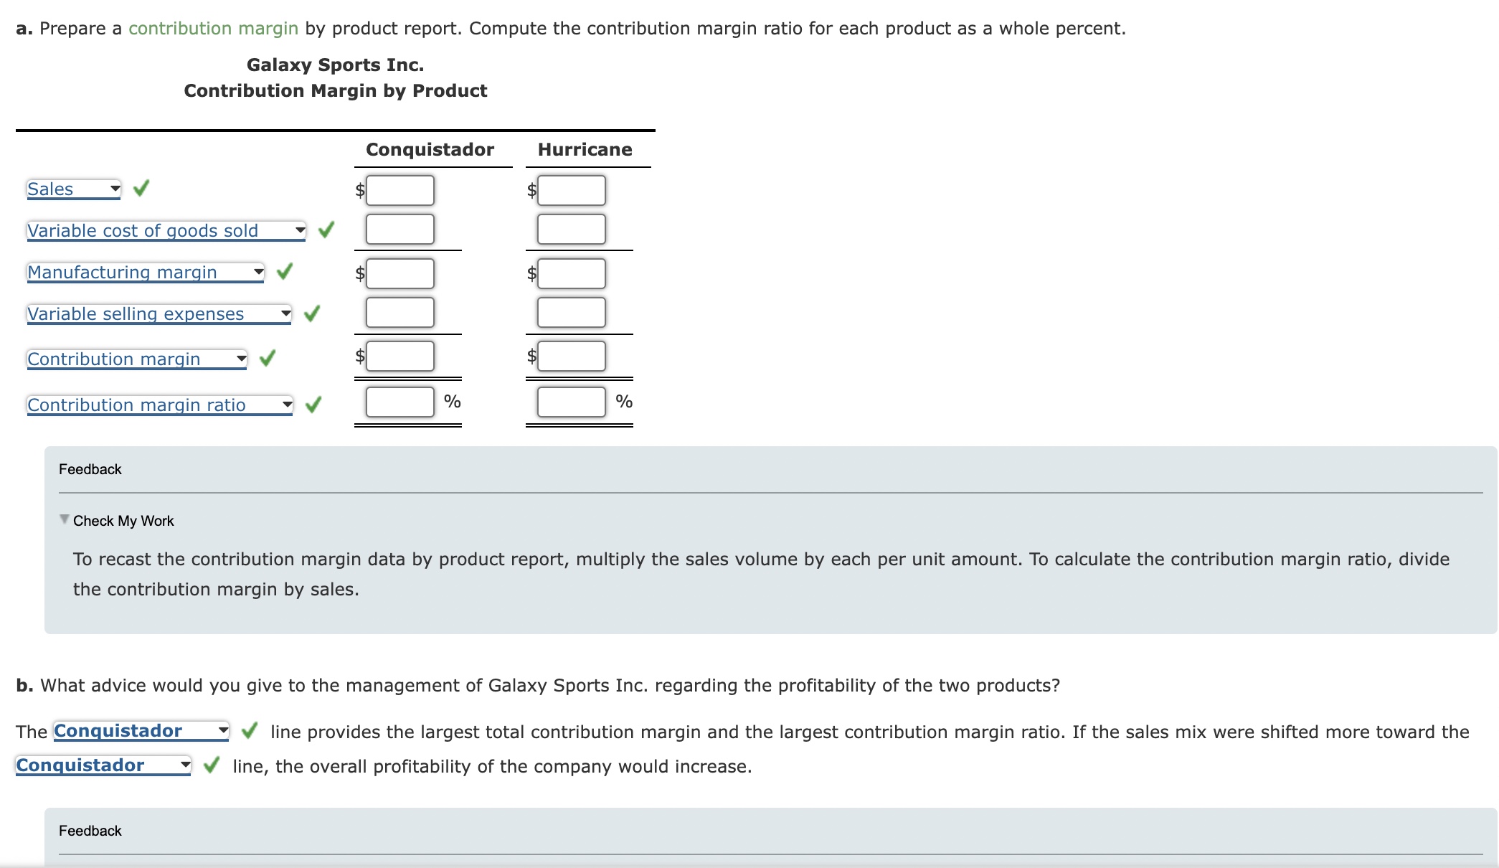Click the checkmark next to Variable selling expenses

pyautogui.click(x=310, y=313)
